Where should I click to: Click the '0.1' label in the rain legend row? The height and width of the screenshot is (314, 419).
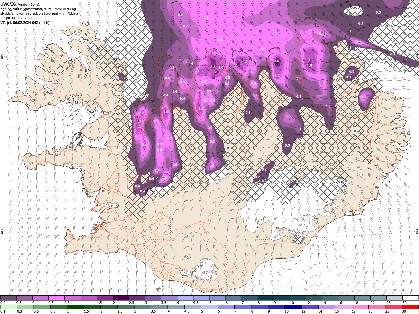(3, 311)
